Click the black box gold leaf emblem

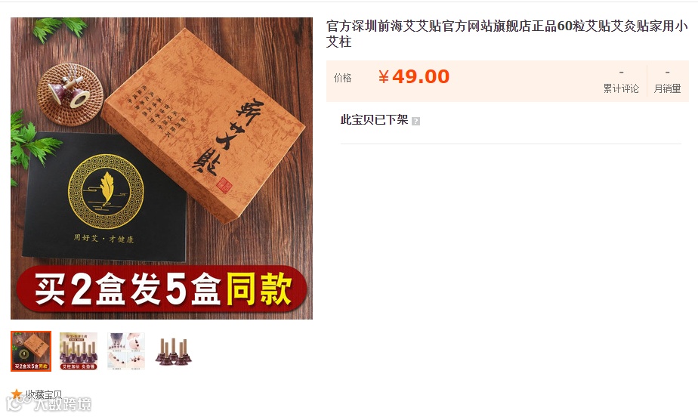pos(106,191)
